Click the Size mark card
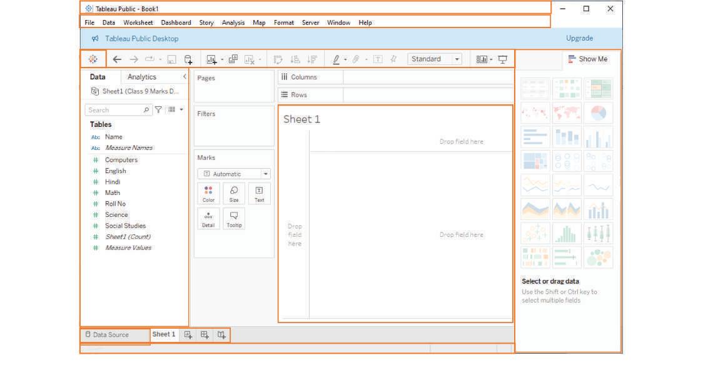The width and height of the screenshot is (708, 375). pos(234,194)
